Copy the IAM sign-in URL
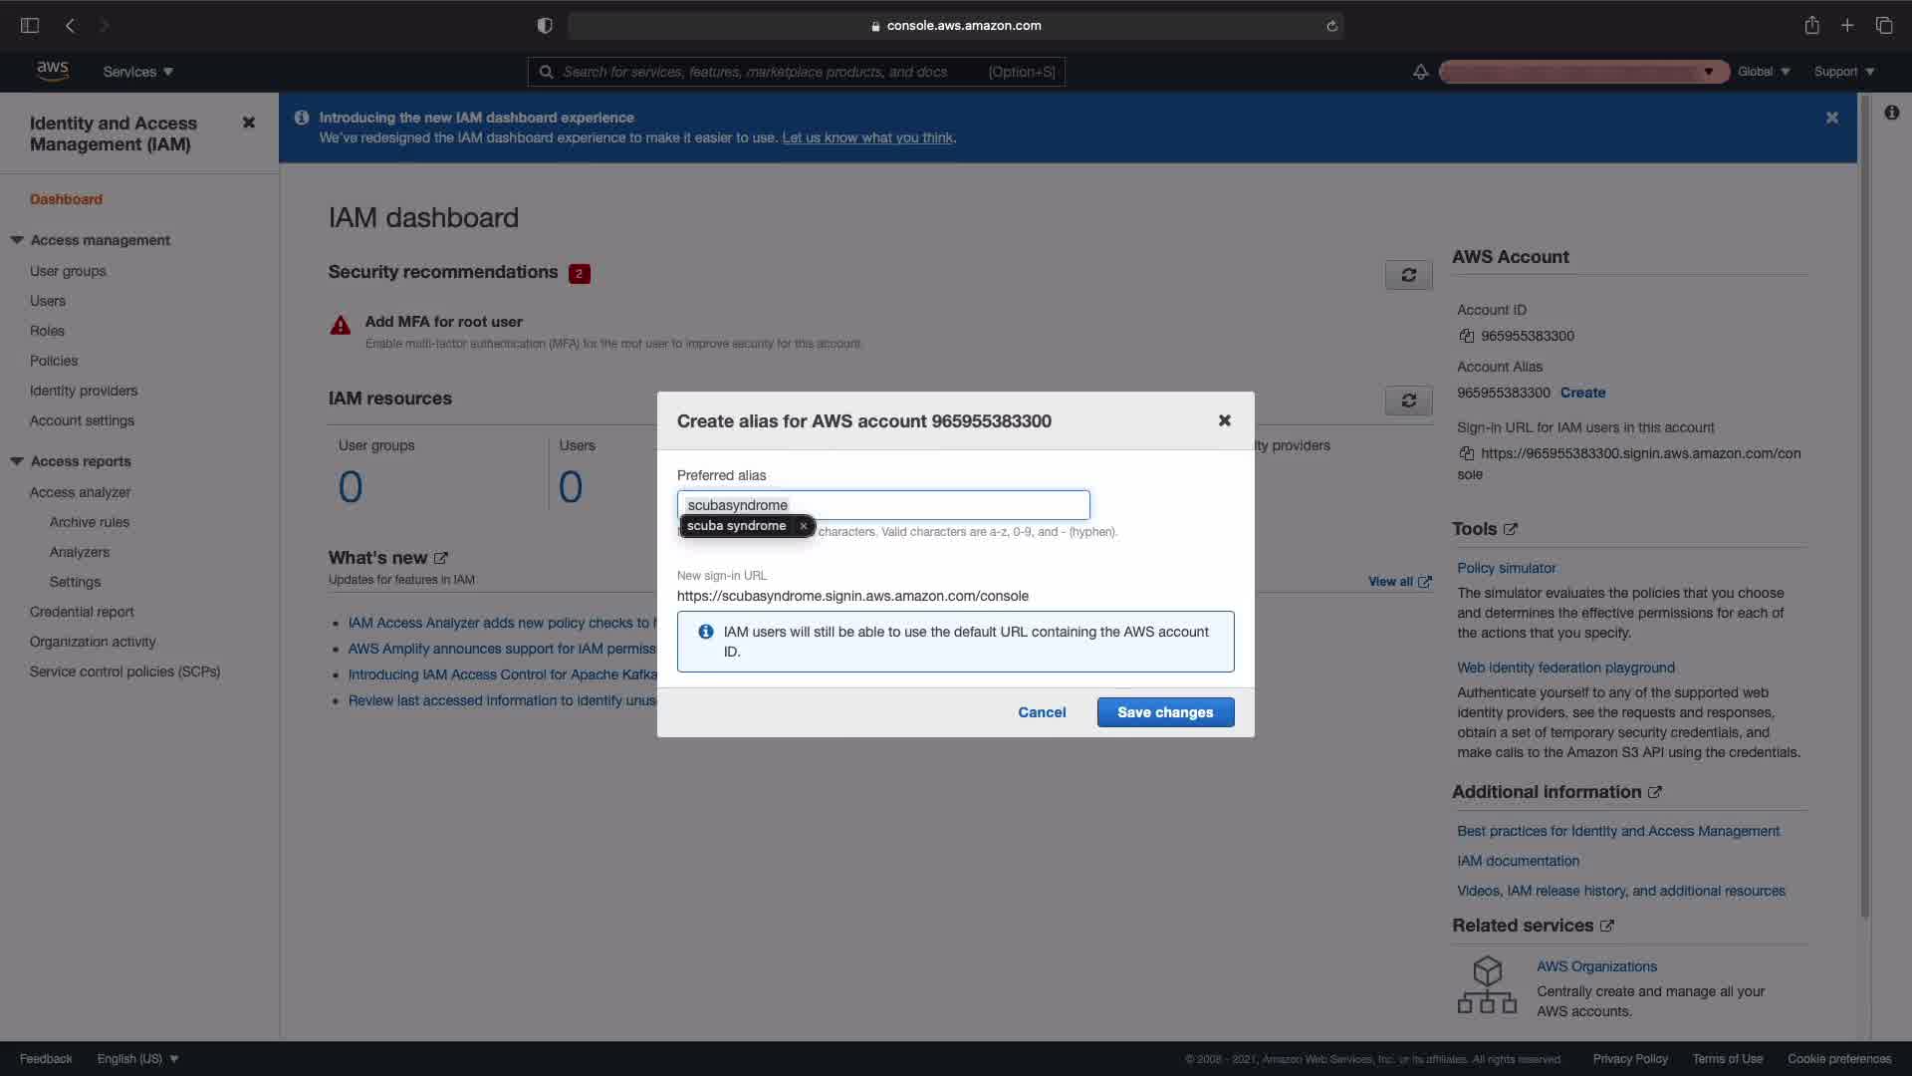Image resolution: width=1912 pixels, height=1076 pixels. [x=1466, y=453]
